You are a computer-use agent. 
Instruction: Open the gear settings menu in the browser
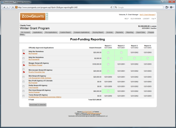tap(171, 7)
